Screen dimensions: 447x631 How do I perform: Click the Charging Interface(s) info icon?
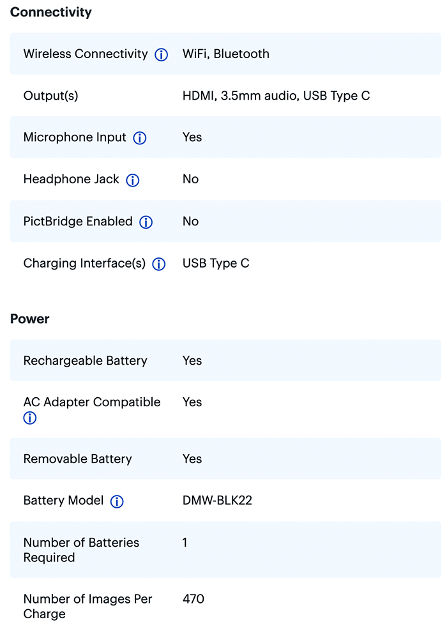click(x=159, y=264)
